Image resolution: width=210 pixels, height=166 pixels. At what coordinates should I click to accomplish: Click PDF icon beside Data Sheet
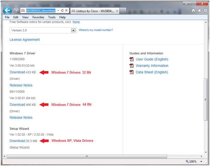tap(132, 72)
